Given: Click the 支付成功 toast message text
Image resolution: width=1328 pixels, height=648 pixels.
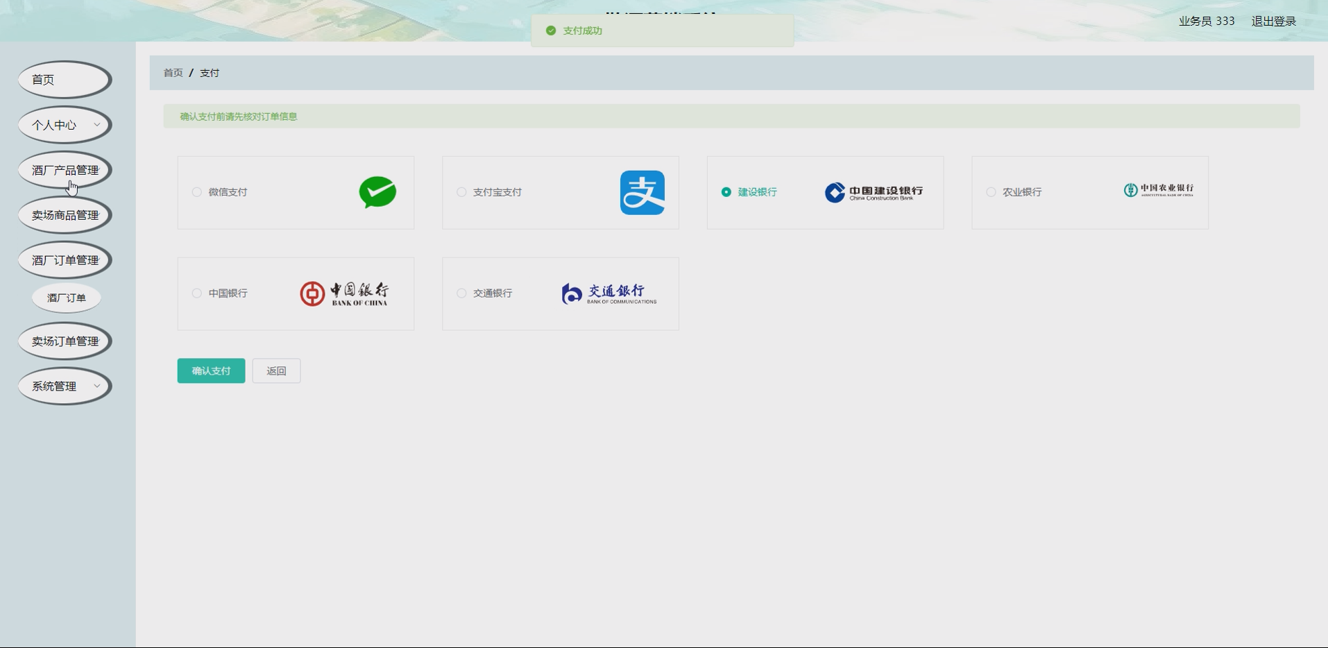Looking at the screenshot, I should [583, 31].
